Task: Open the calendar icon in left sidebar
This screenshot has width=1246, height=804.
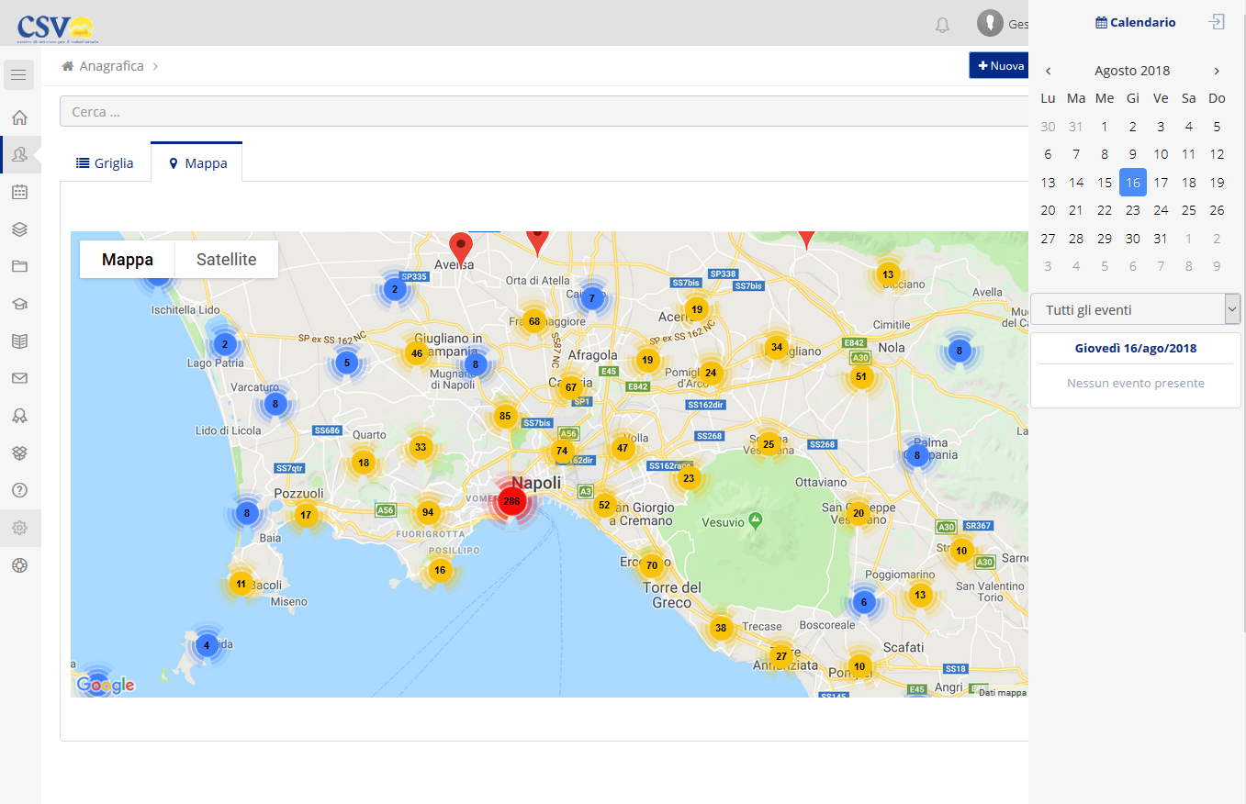Action: click(19, 192)
